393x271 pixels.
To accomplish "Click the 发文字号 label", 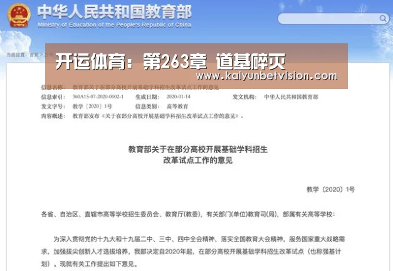I will click(53, 107).
